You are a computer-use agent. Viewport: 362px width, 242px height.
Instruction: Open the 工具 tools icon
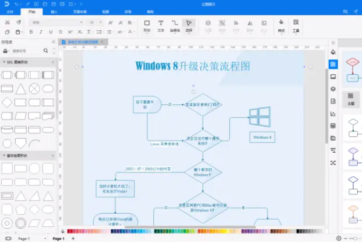click(x=296, y=25)
